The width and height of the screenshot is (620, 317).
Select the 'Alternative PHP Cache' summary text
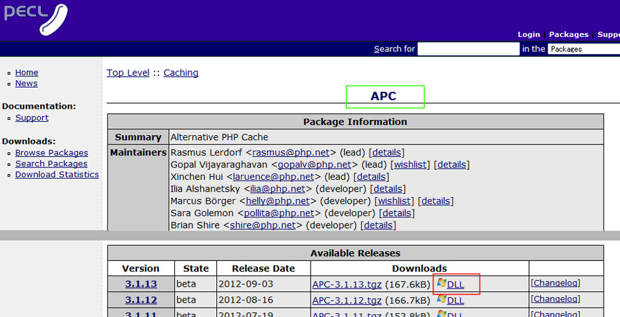coord(220,137)
